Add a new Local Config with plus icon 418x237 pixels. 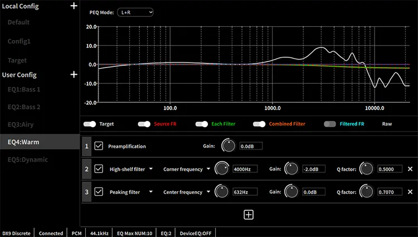coord(74,6)
